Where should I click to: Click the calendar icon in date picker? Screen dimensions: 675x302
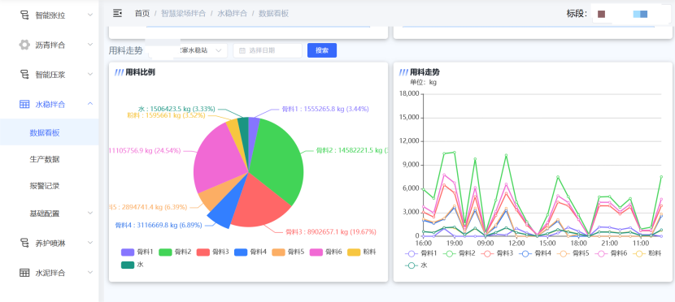[x=242, y=50]
